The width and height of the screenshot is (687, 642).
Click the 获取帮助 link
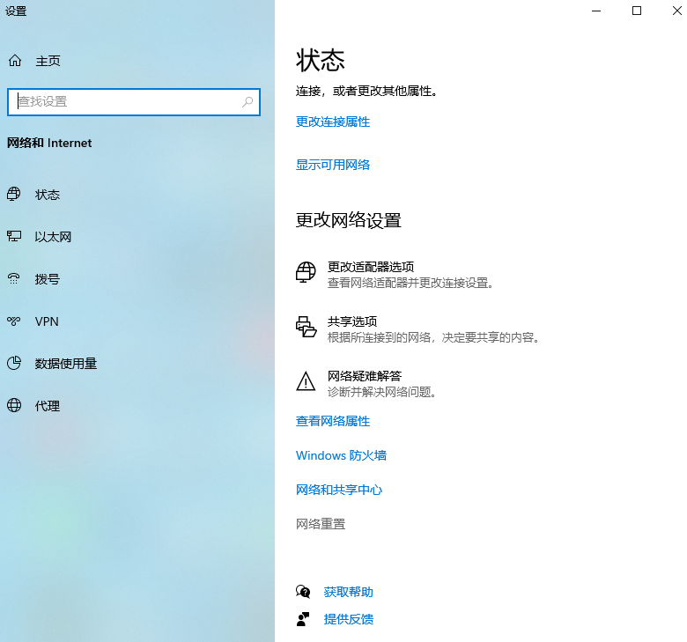(348, 593)
